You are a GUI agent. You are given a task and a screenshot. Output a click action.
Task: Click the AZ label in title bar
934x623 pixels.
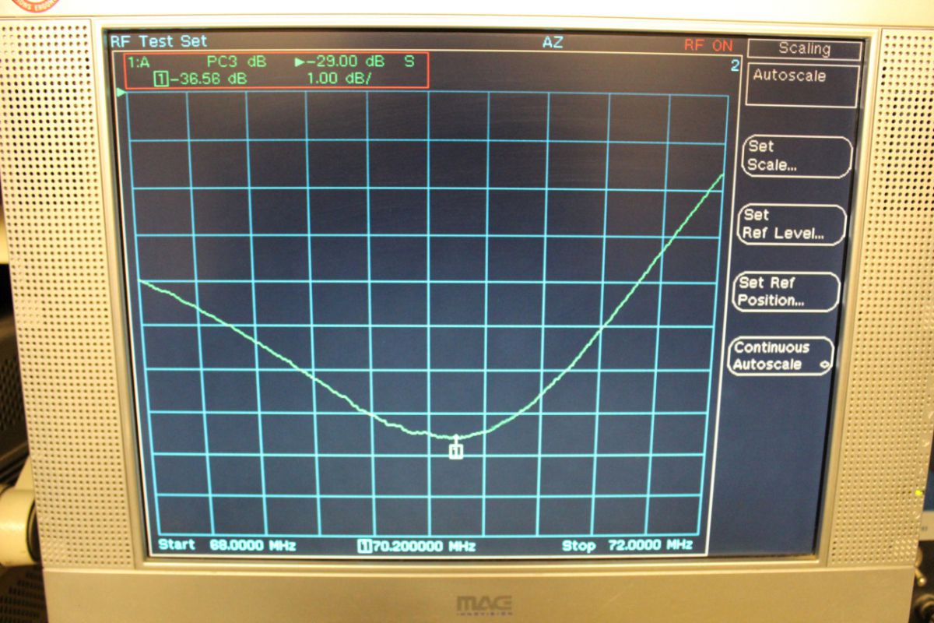click(552, 42)
